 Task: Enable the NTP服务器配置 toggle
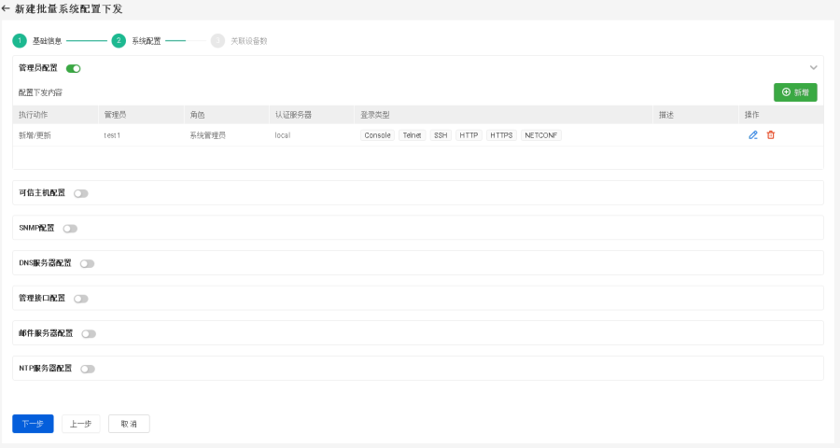tap(88, 369)
